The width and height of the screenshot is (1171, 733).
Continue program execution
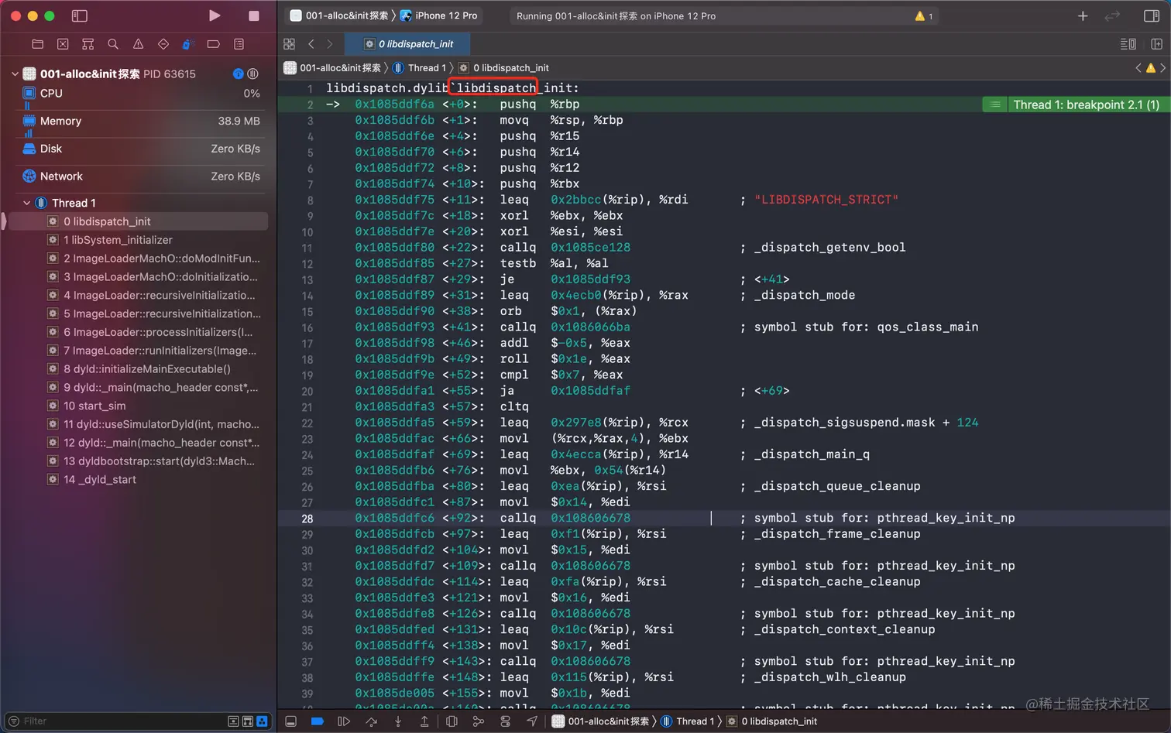pos(344,721)
